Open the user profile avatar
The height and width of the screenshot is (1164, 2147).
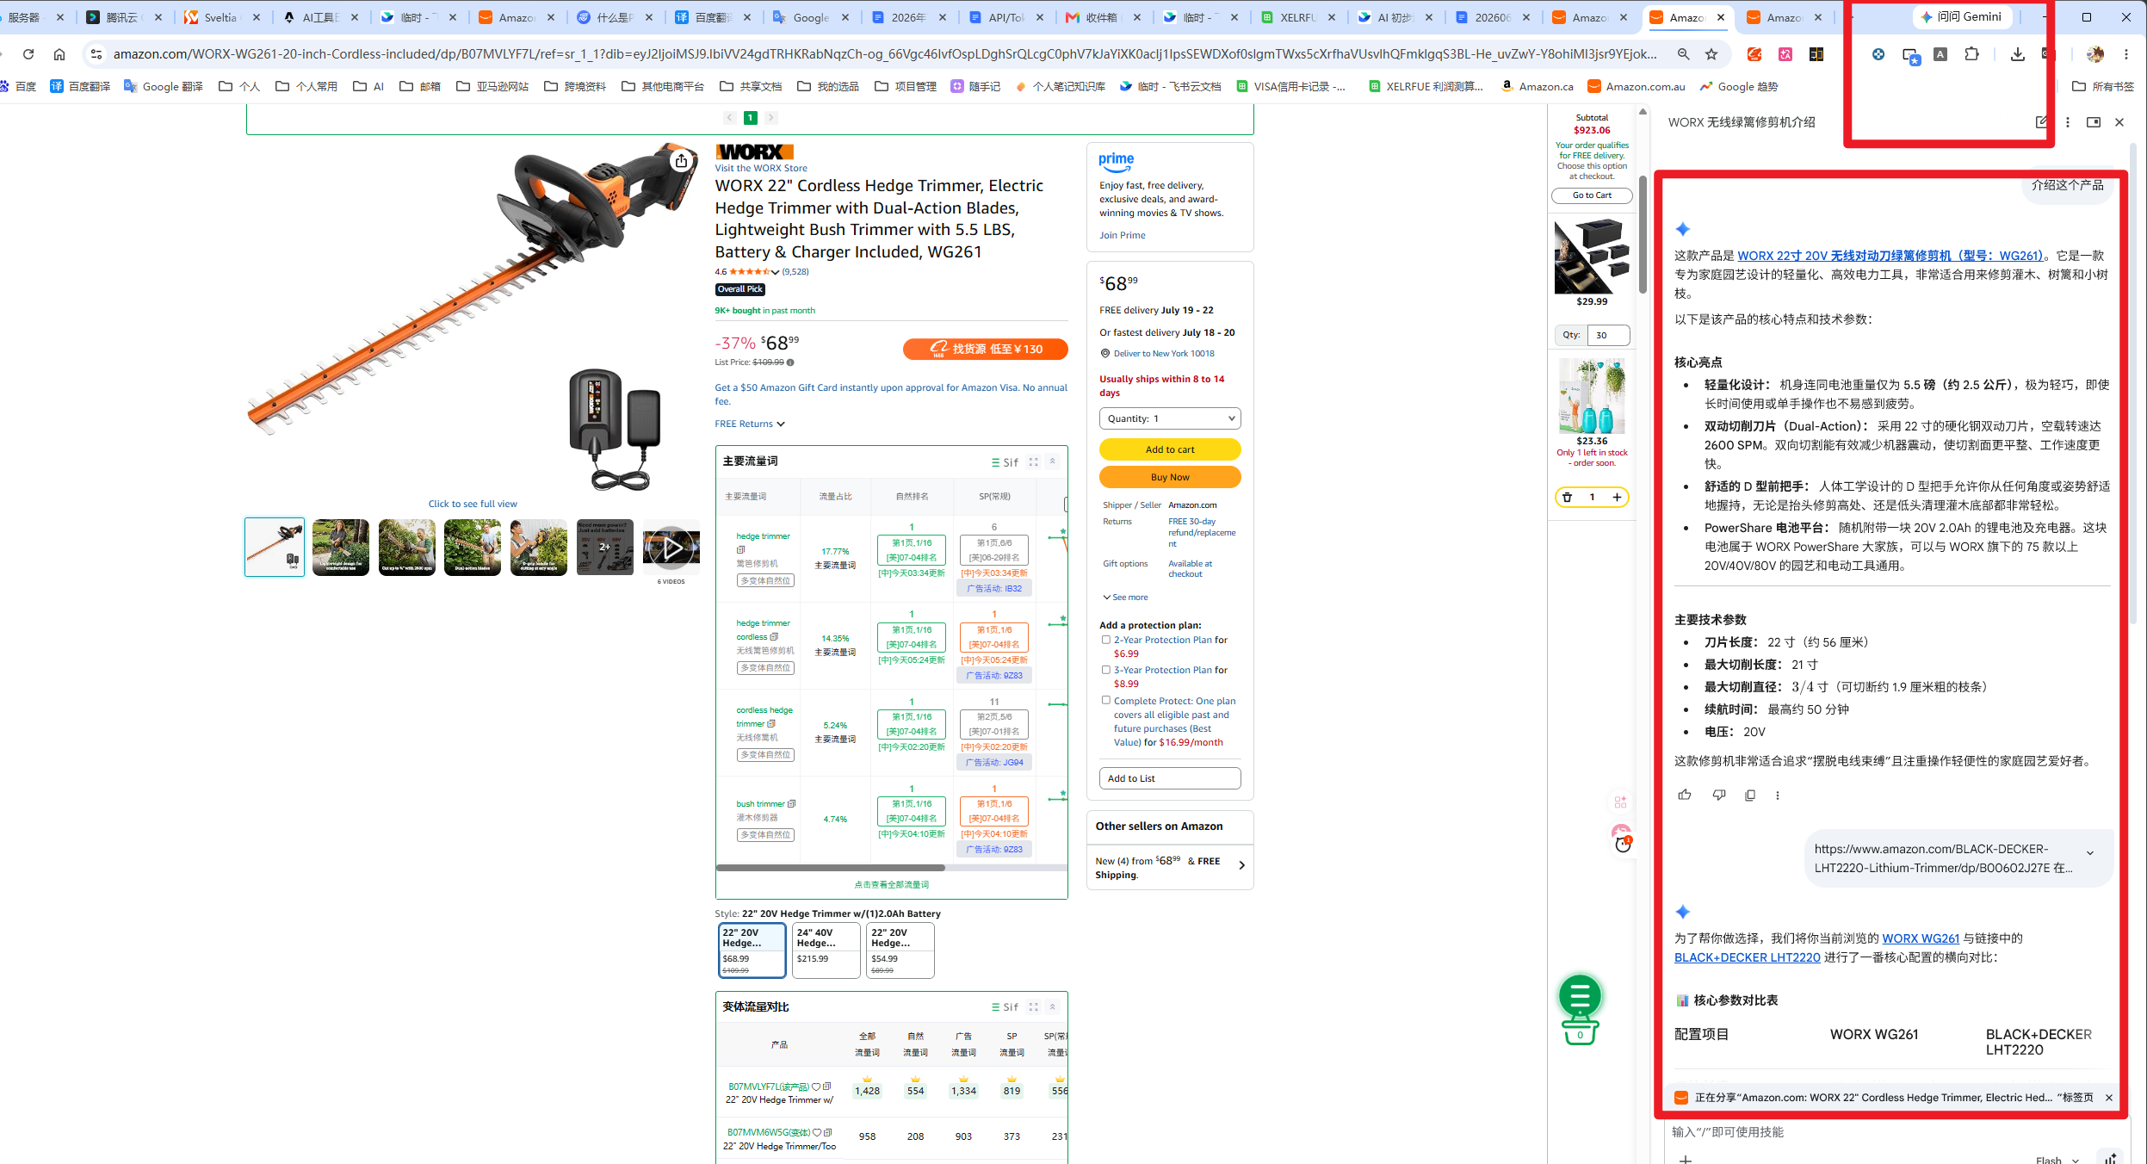click(x=2095, y=54)
